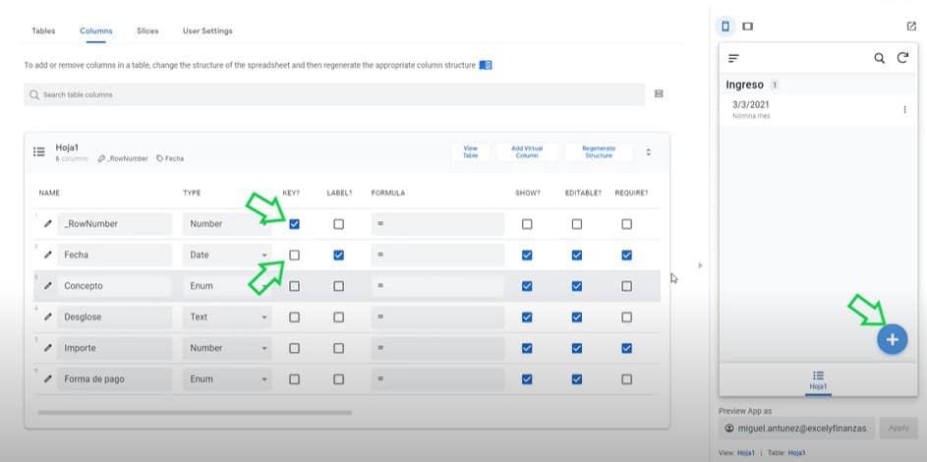Uncheck KEY for _RowNumber
The width and height of the screenshot is (927, 462).
point(294,224)
